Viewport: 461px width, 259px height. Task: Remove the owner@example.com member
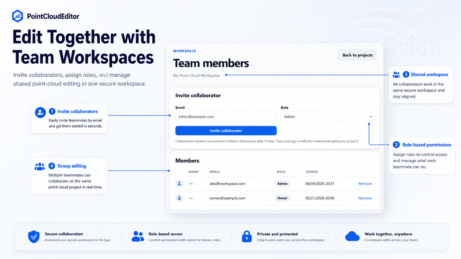point(365,198)
